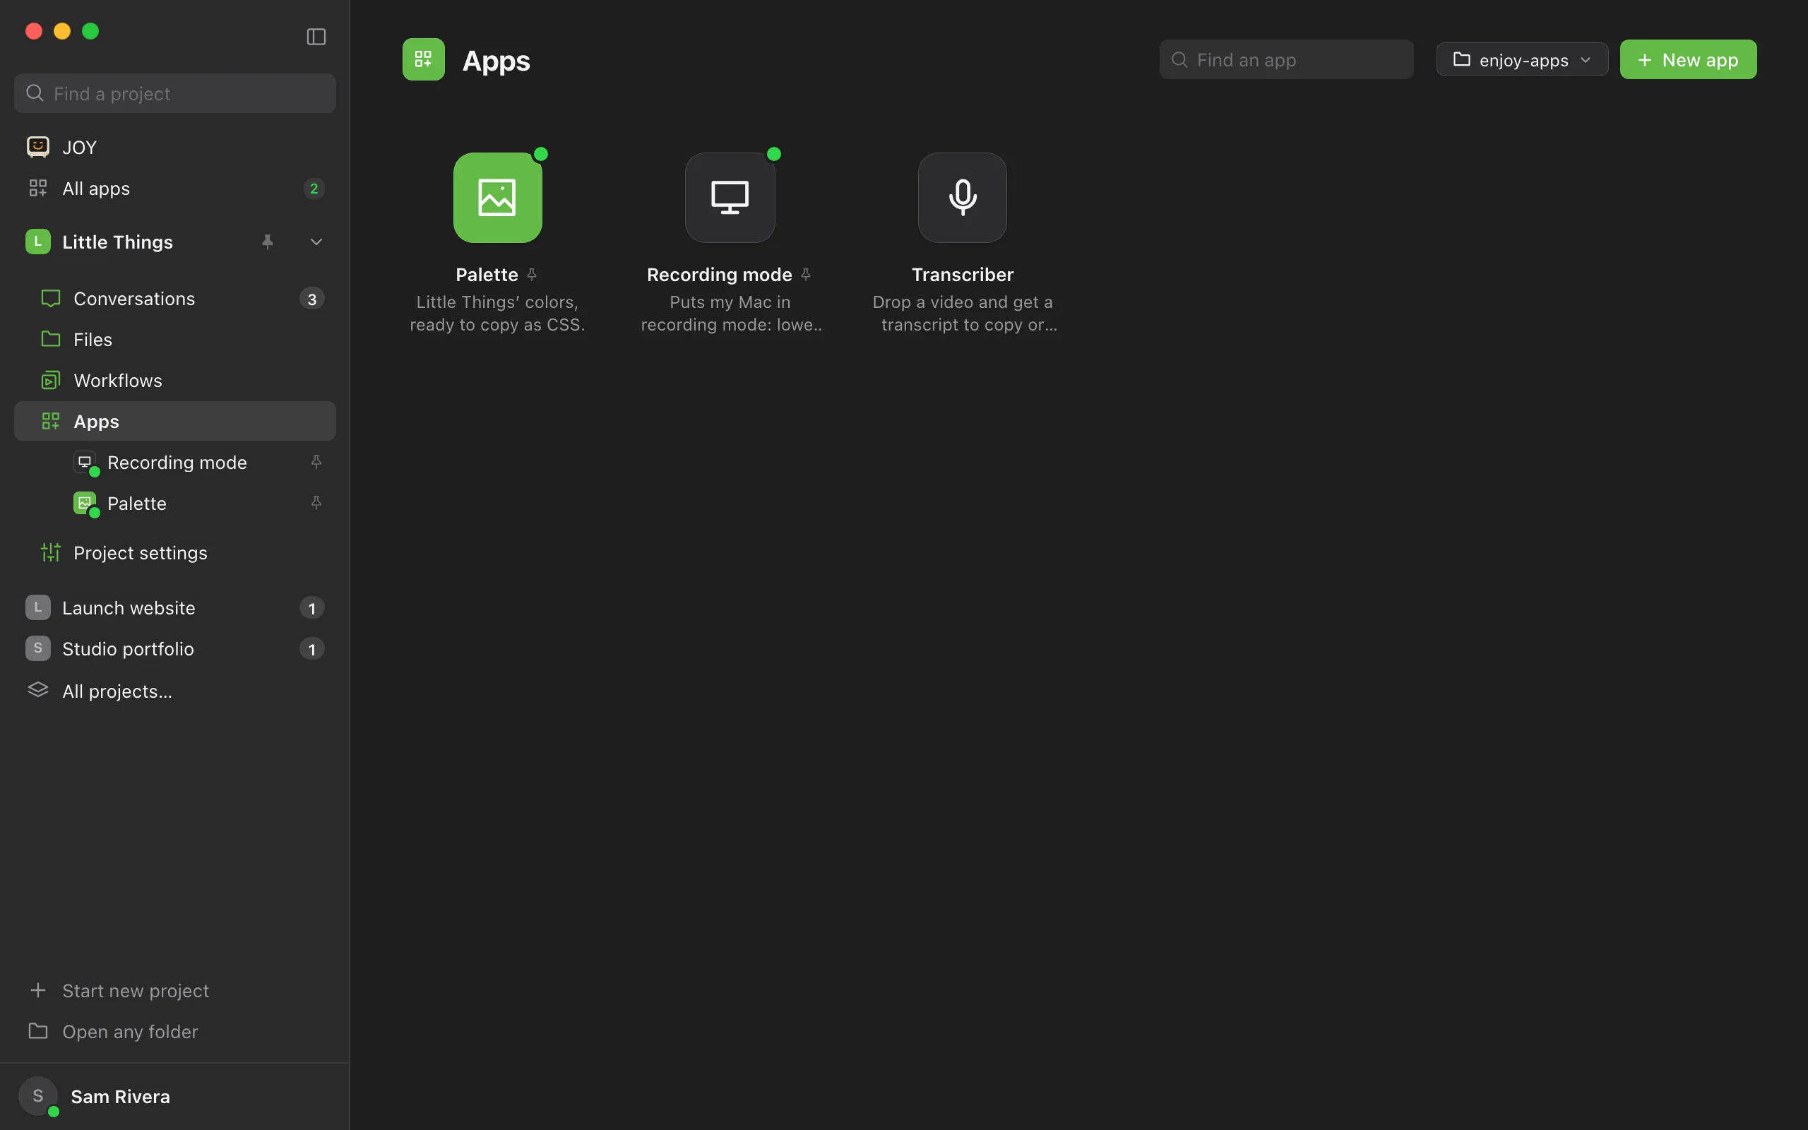
Task: Unpin Recording mode in the sidebar
Action: (x=316, y=462)
